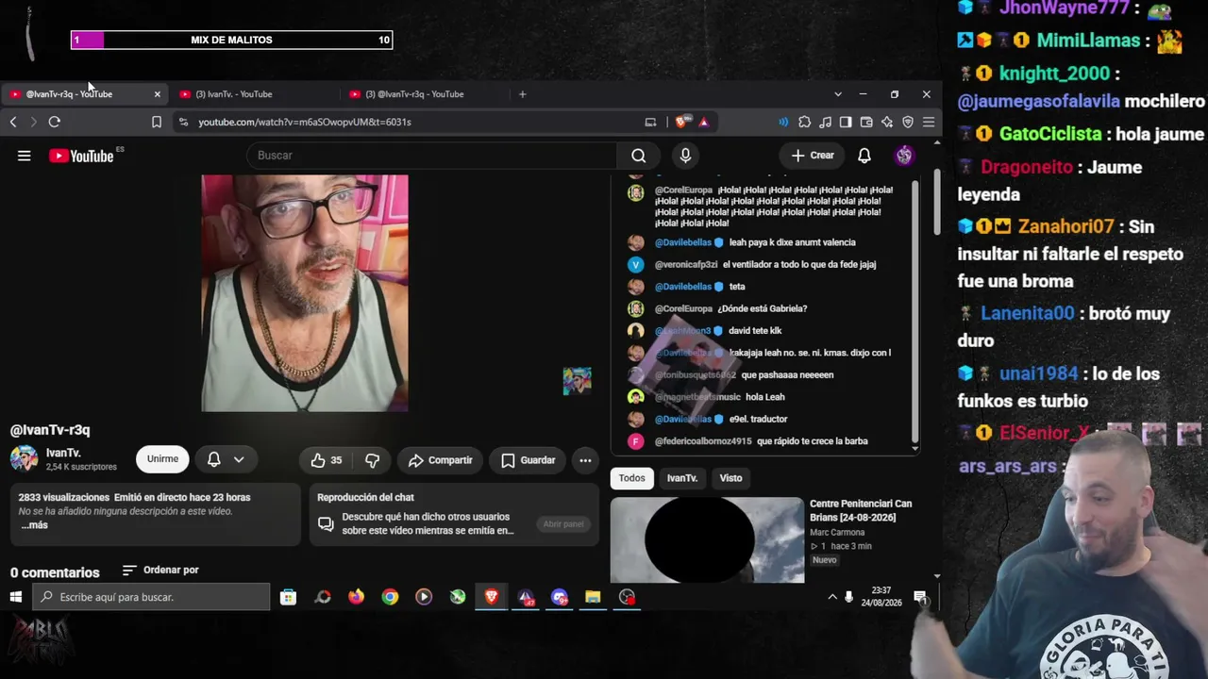Open the Brave Shields lion icon

coord(681,122)
